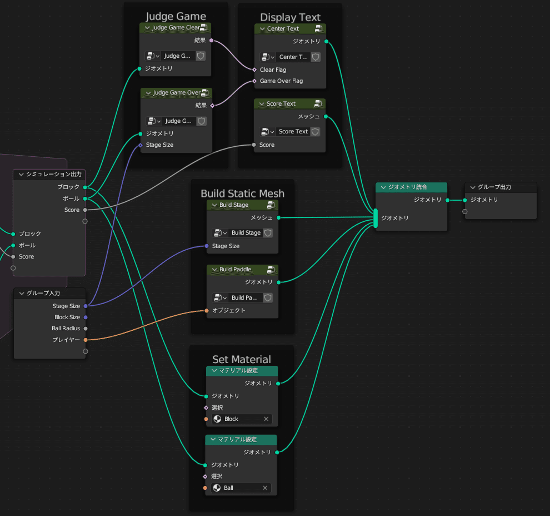Click the Block Size output socket
The width and height of the screenshot is (550, 516).
[86, 317]
